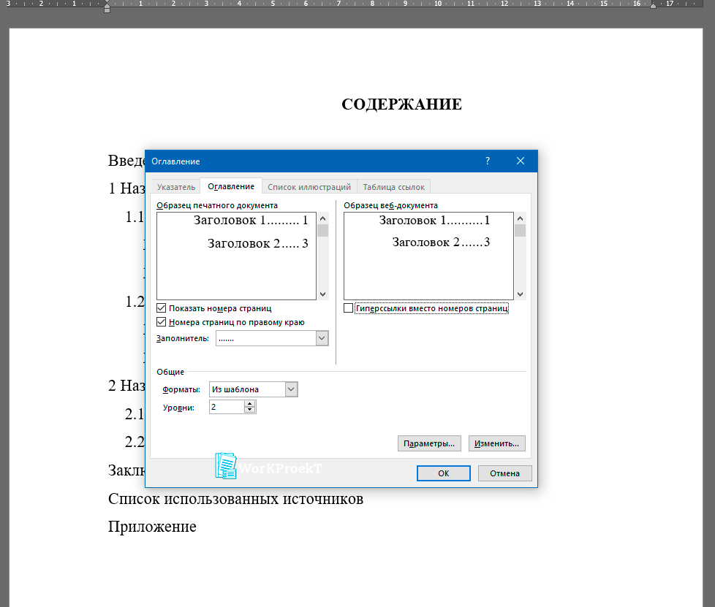Click the left indent marker on the ruler

click(107, 9)
